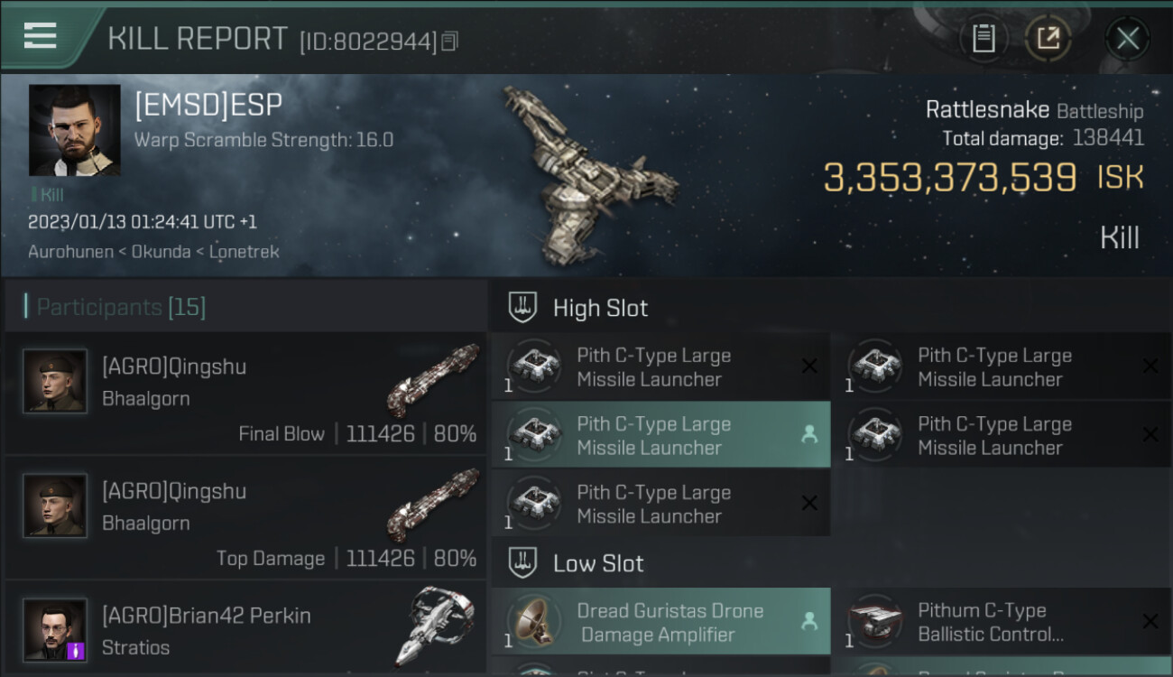The height and width of the screenshot is (677, 1173).
Task: Select the Pithum C-Type Ballistic Control item
Action: tap(1002, 622)
